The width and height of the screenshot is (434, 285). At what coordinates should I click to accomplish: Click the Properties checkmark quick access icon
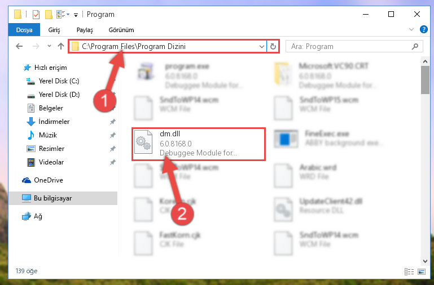pyautogui.click(x=36, y=14)
